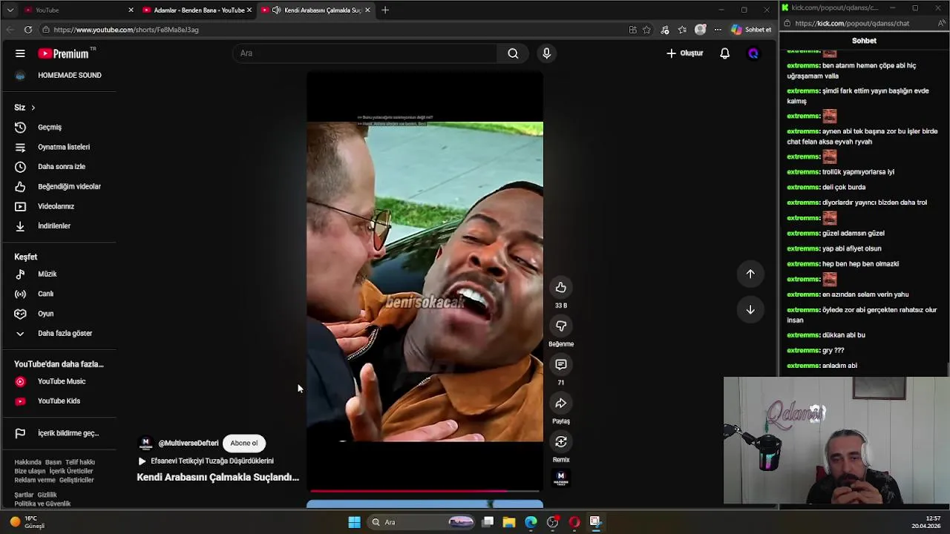Expand the Siz section chevron
The image size is (950, 534).
point(33,108)
